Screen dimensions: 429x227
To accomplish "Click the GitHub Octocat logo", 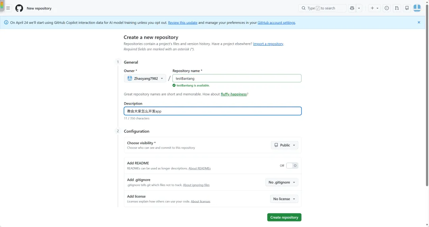I will [19, 8].
